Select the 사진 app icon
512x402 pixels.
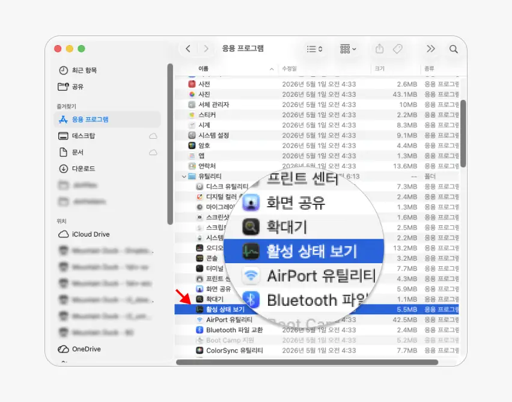point(192,94)
